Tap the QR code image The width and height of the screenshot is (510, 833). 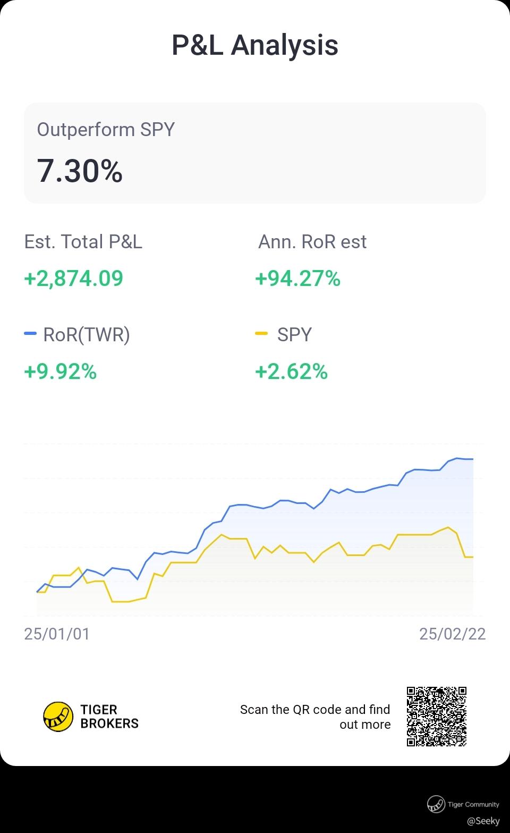[437, 717]
